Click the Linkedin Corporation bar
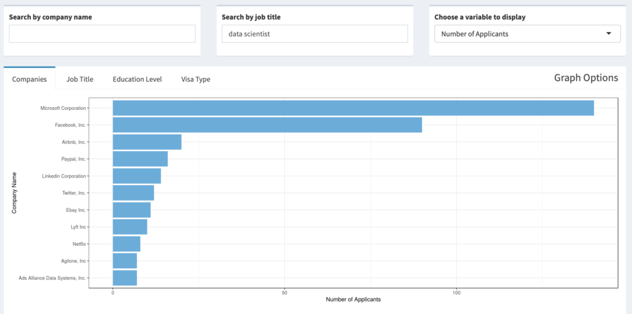The width and height of the screenshot is (632, 314). (136, 176)
